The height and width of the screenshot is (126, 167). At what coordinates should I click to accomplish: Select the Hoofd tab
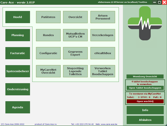pyautogui.click(x=18, y=17)
